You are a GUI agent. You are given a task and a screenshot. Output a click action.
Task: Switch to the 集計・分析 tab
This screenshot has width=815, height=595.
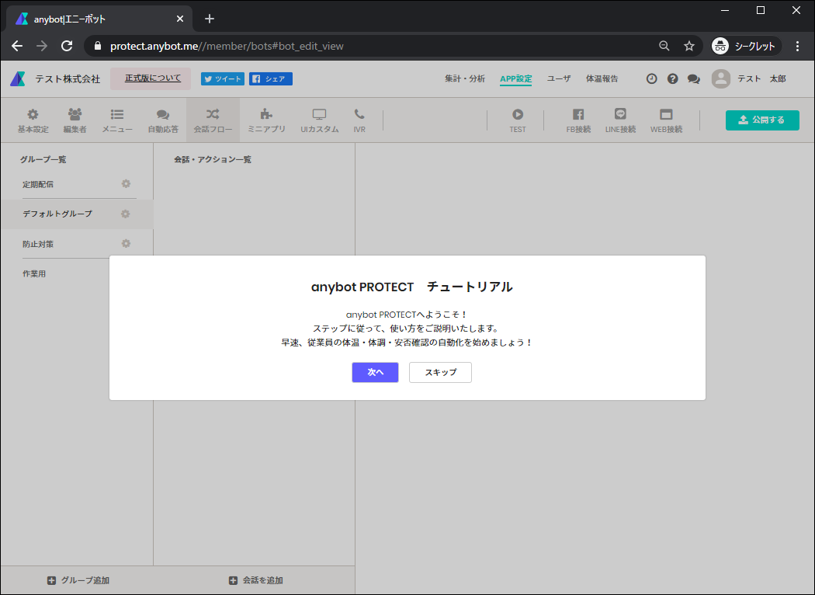pyautogui.click(x=465, y=78)
